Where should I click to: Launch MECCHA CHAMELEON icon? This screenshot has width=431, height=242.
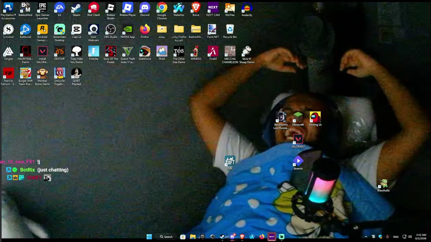(230, 55)
